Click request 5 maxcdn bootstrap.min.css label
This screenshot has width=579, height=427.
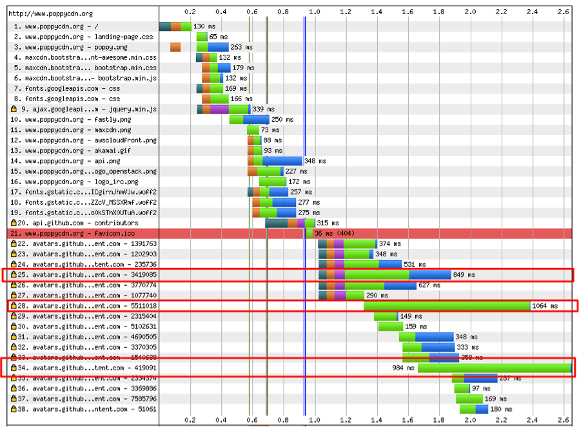tap(85, 68)
